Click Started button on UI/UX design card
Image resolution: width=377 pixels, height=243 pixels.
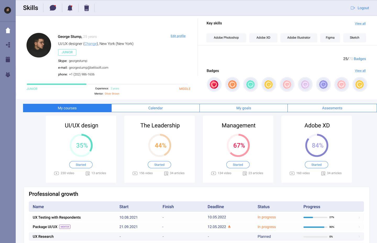point(81,165)
